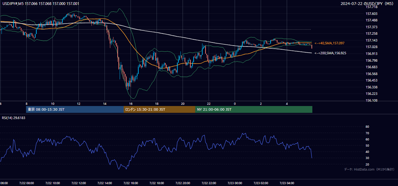
Task: Select the Tokyo session bar 東京 08:00-15:30 JST
Action: tap(75, 109)
